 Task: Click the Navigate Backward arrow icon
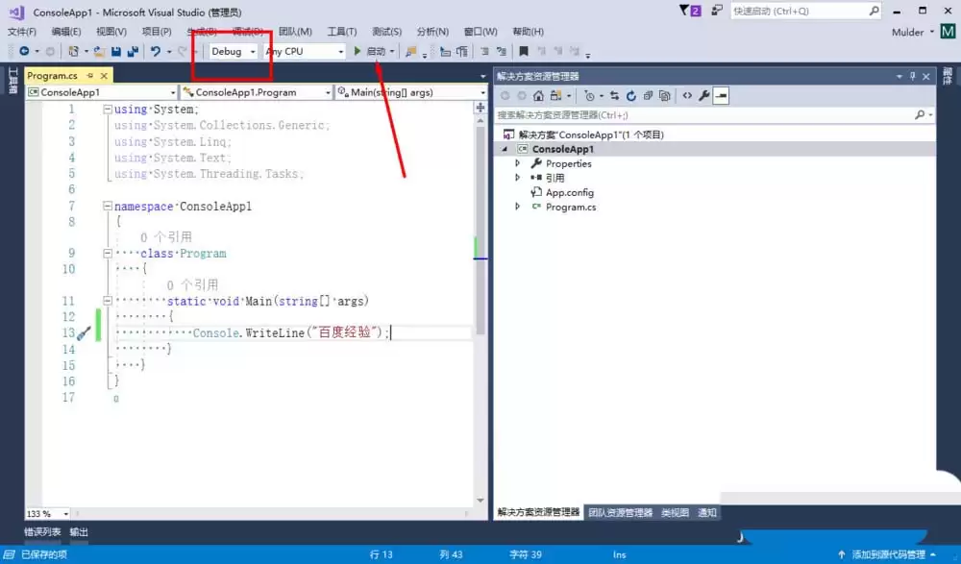[x=22, y=51]
